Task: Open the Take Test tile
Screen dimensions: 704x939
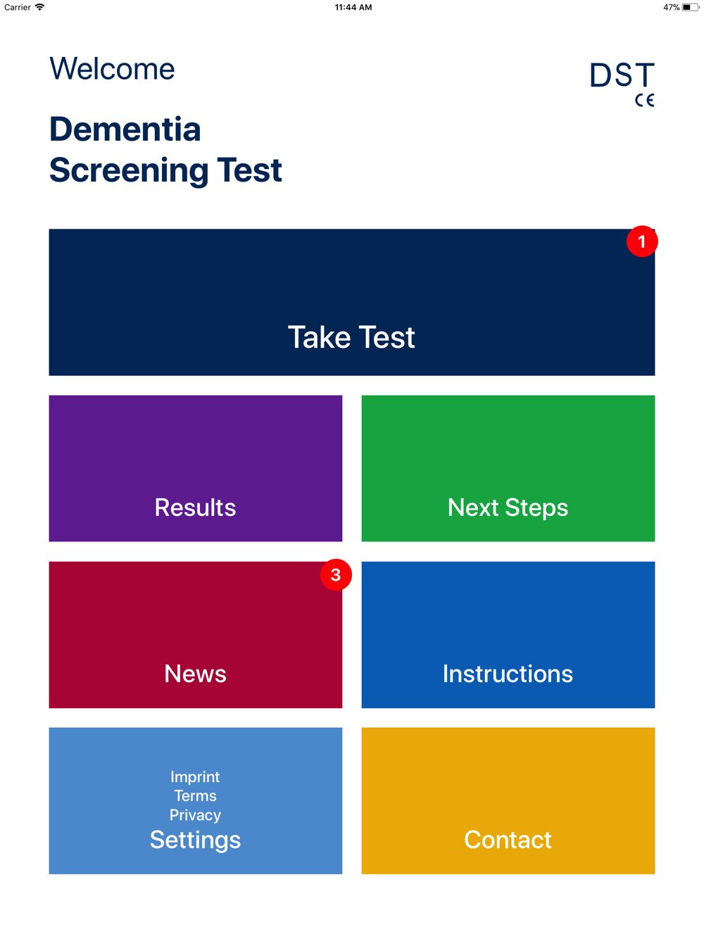Action: click(351, 302)
